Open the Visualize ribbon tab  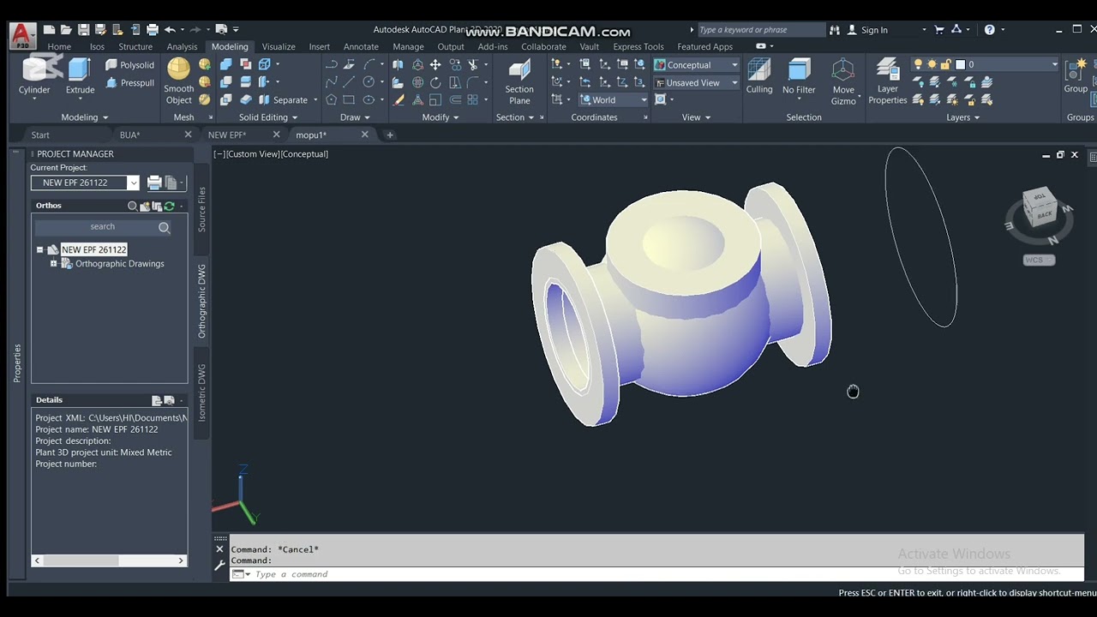(x=279, y=47)
